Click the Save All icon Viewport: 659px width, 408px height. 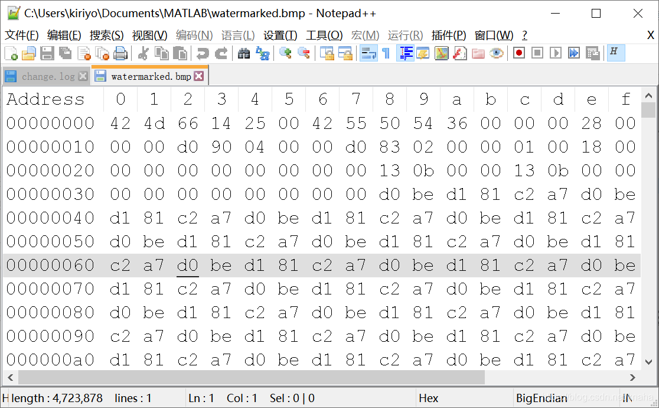pos(65,53)
